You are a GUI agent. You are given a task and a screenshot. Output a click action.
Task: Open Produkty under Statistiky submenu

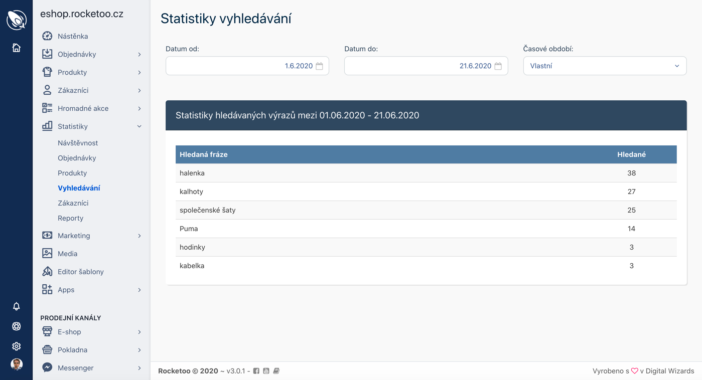[72, 173]
